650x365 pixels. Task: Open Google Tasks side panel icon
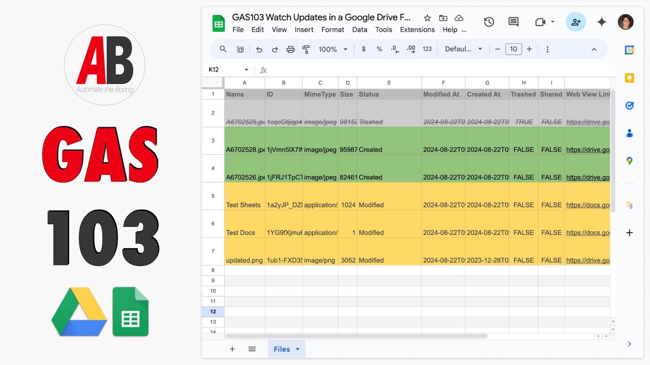pyautogui.click(x=629, y=105)
